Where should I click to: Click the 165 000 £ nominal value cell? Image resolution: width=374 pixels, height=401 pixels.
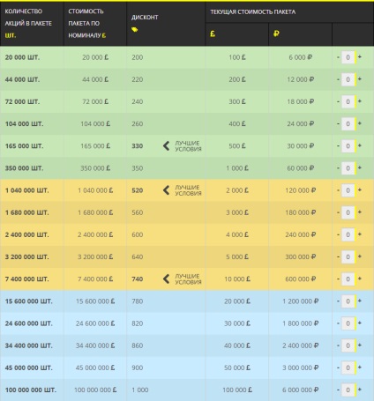click(x=95, y=146)
